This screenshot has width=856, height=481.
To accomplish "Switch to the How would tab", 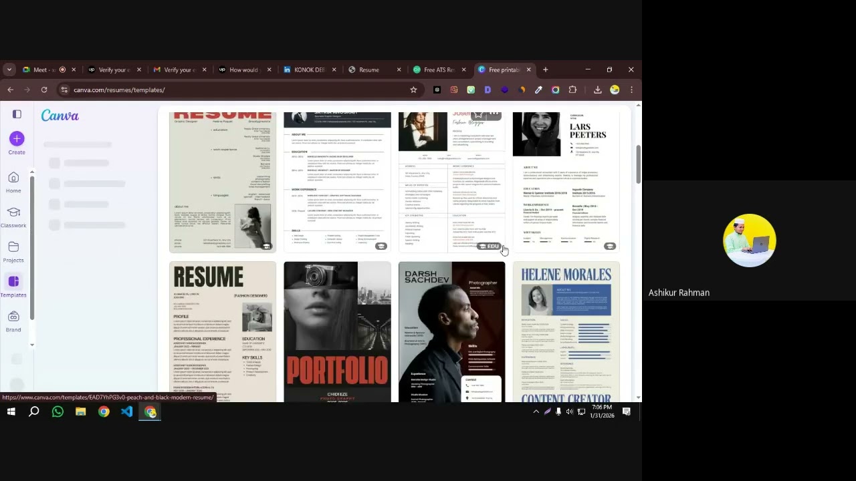I will coord(245,69).
